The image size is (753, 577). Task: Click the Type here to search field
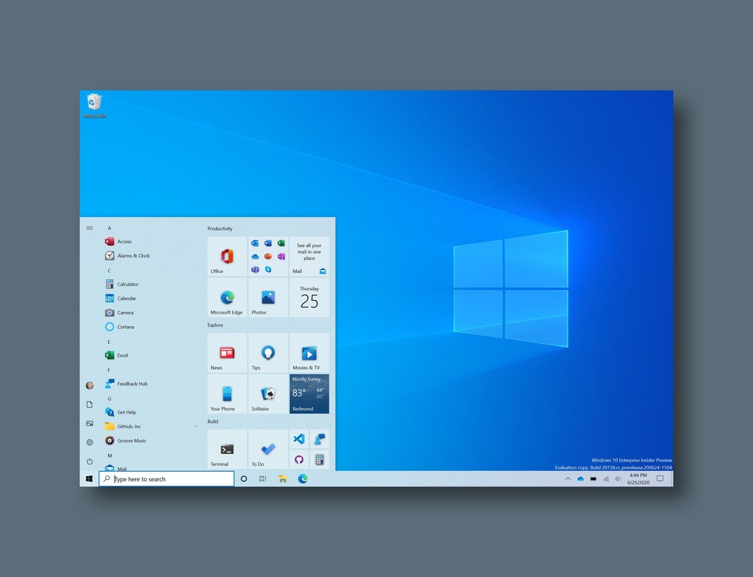pyautogui.click(x=165, y=478)
